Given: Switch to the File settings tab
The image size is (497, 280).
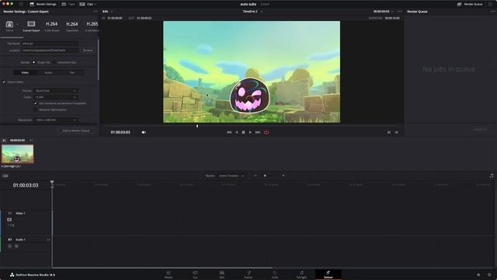Looking at the screenshot, I should click(72, 72).
